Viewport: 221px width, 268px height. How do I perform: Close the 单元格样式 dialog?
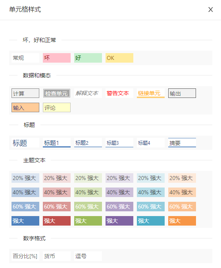point(211,10)
